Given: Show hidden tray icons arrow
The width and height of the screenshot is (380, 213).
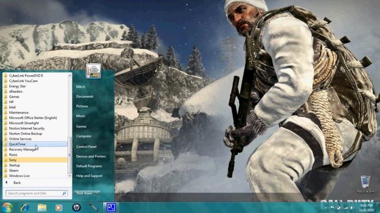Looking at the screenshot, I should click(x=325, y=208).
